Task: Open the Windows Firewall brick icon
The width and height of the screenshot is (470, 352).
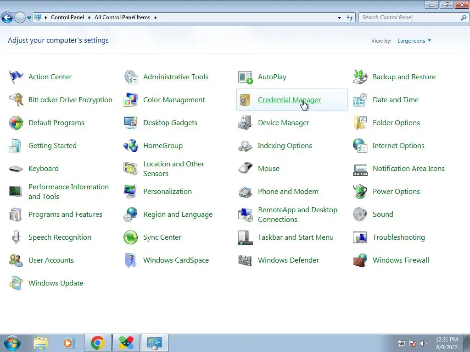Action: click(x=360, y=260)
